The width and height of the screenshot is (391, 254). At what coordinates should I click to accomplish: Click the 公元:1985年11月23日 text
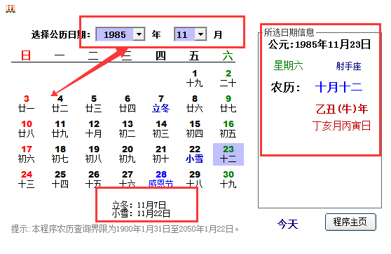coord(320,44)
